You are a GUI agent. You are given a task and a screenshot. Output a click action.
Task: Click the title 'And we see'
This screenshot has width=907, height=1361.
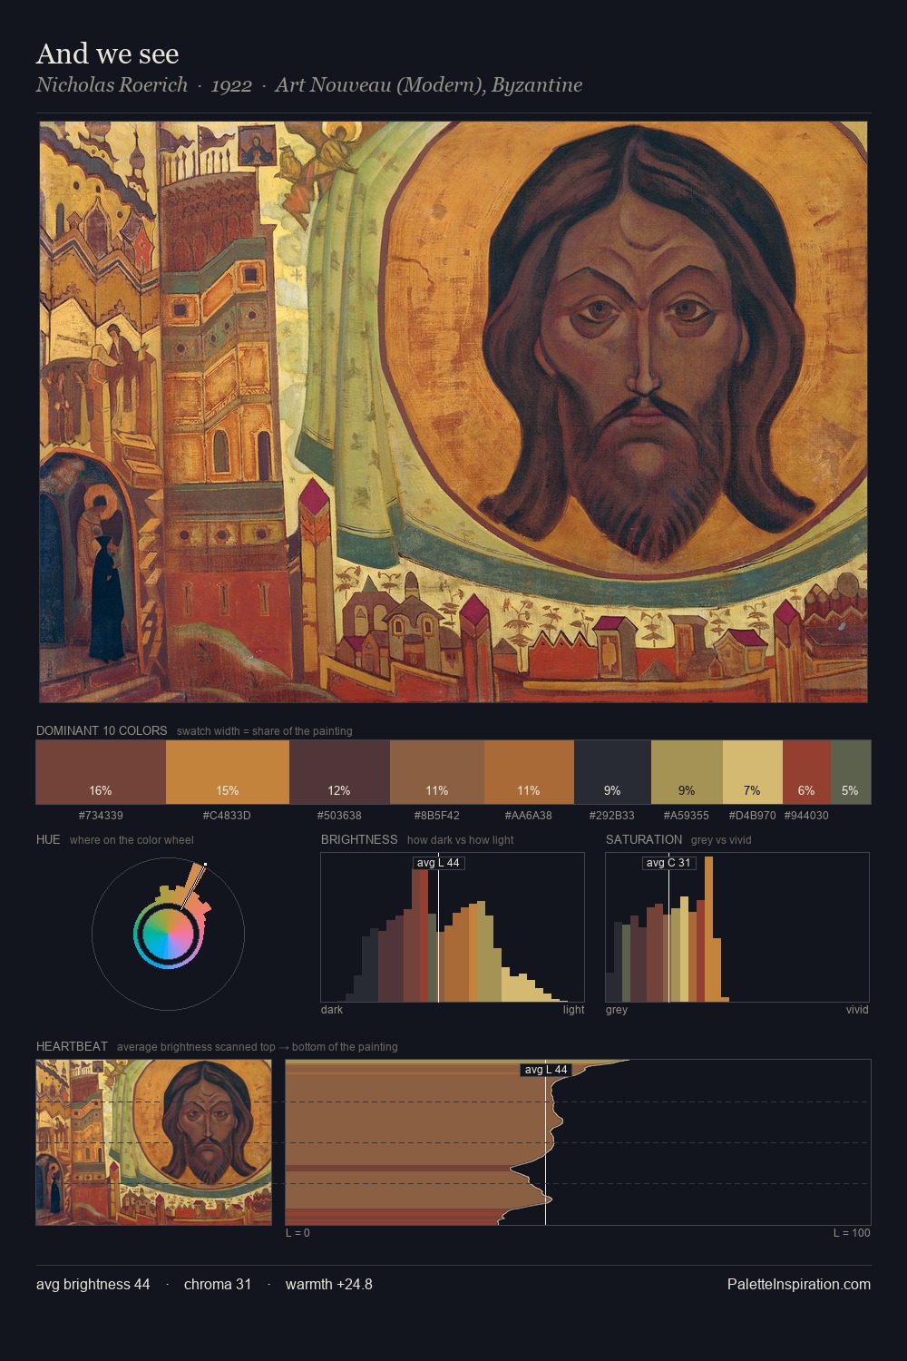107,54
